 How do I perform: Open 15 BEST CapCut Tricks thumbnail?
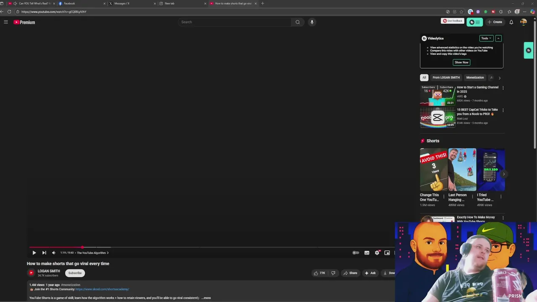coord(438,117)
